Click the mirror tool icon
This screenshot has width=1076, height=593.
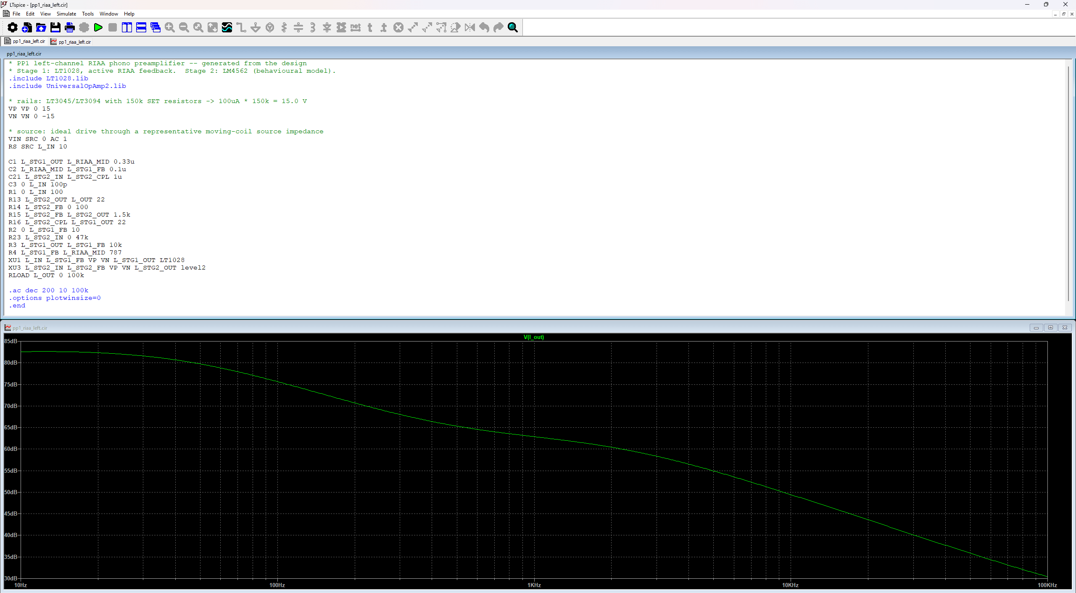pos(470,28)
